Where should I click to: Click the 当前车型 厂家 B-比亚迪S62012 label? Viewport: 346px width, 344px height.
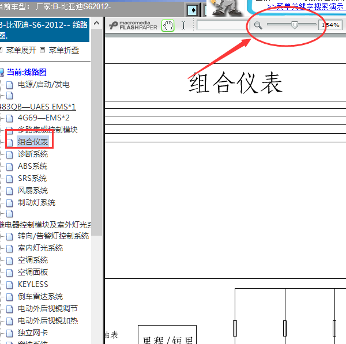55,7
